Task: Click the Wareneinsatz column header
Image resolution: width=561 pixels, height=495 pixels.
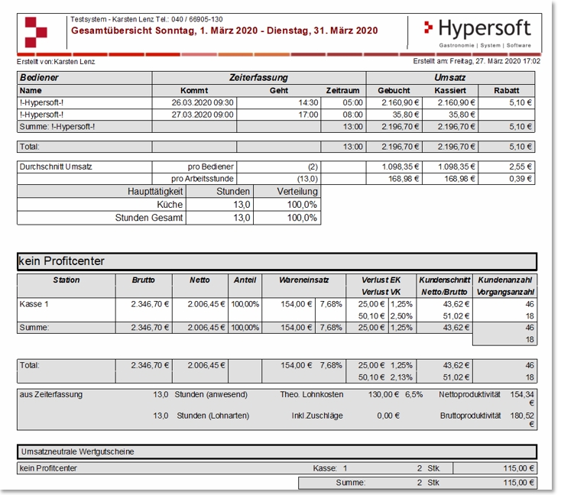Action: coord(303,280)
